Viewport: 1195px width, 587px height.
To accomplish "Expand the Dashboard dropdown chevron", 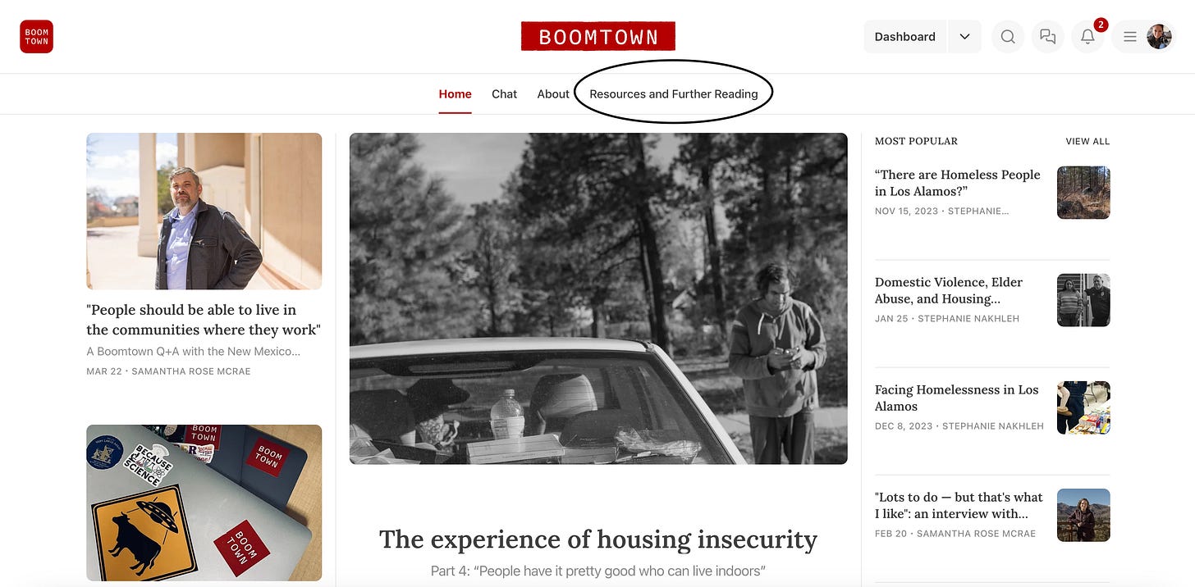I will tap(964, 37).
